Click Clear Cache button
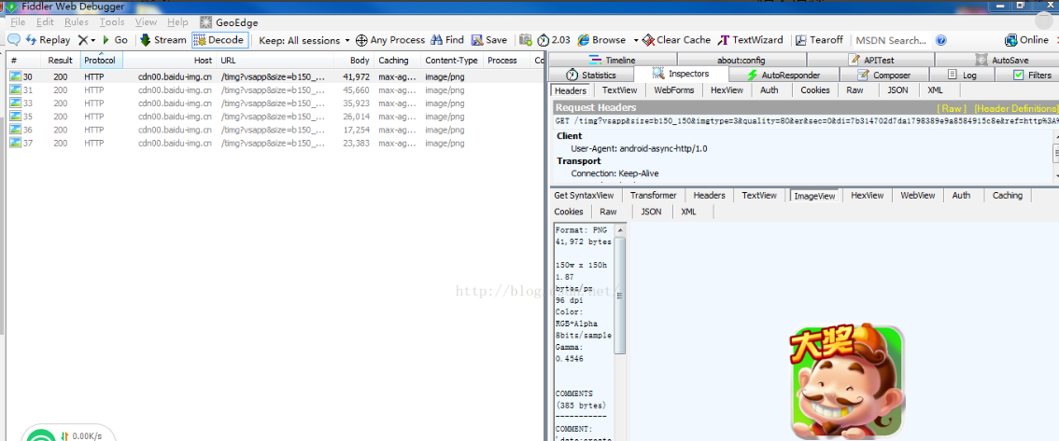1059x441 pixels. [x=676, y=40]
